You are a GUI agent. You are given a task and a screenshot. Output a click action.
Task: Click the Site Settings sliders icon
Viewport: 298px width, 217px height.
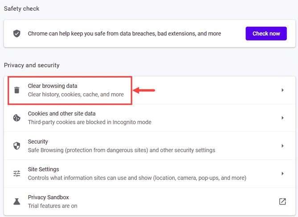(x=17, y=173)
